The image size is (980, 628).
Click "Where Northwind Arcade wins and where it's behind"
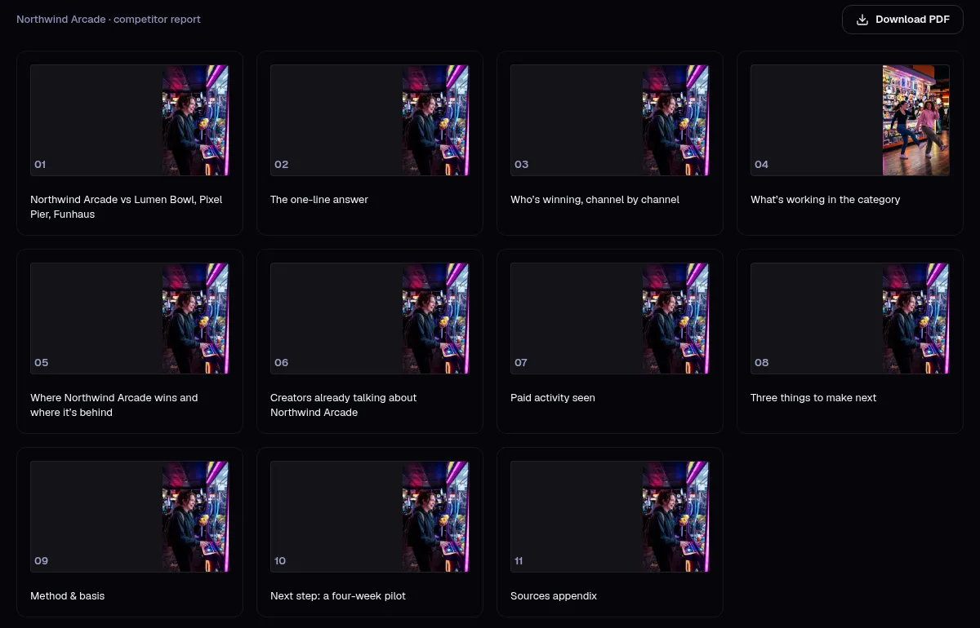[114, 405]
